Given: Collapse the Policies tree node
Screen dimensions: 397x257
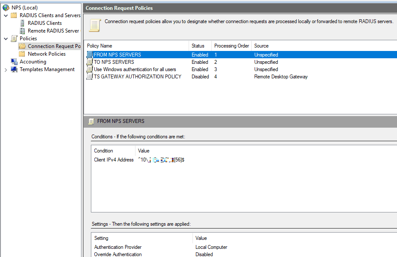Looking at the screenshot, I should [6, 39].
